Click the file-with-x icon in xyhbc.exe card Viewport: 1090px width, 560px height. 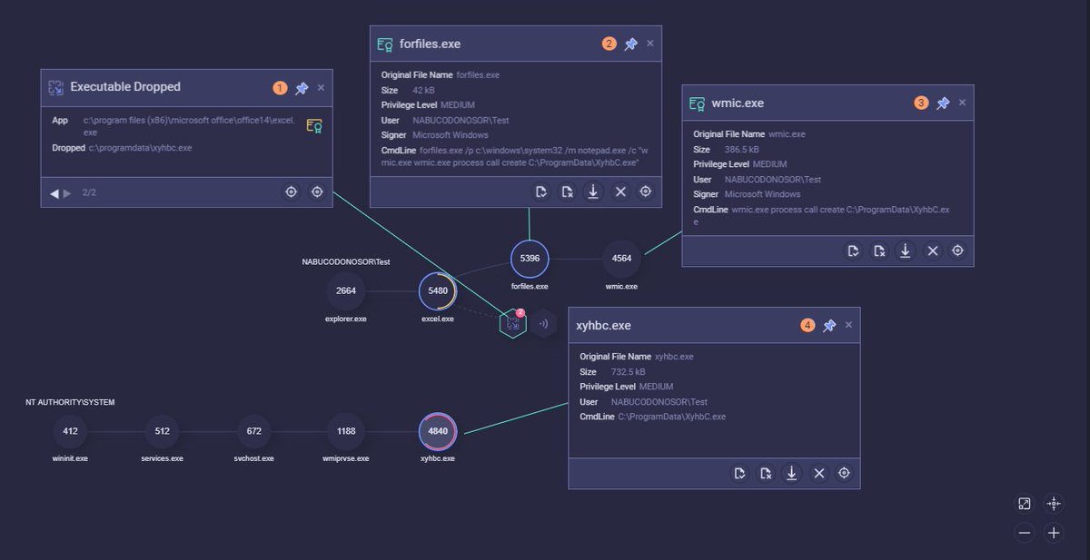766,473
